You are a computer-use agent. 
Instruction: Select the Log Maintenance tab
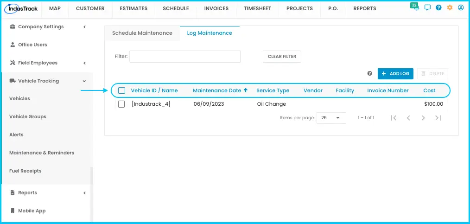click(210, 33)
